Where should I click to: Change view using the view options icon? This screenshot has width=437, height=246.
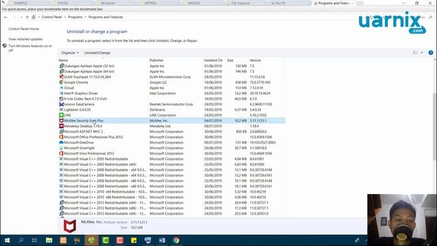(415, 53)
